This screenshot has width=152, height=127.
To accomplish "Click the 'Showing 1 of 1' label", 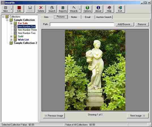I will (x=95, y=115).
